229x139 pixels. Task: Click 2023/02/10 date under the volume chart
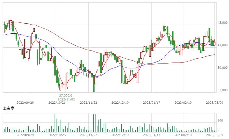click(183, 135)
